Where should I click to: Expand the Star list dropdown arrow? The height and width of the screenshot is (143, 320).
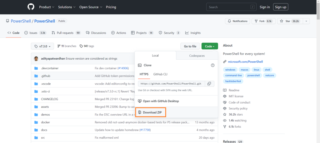pos(306,21)
